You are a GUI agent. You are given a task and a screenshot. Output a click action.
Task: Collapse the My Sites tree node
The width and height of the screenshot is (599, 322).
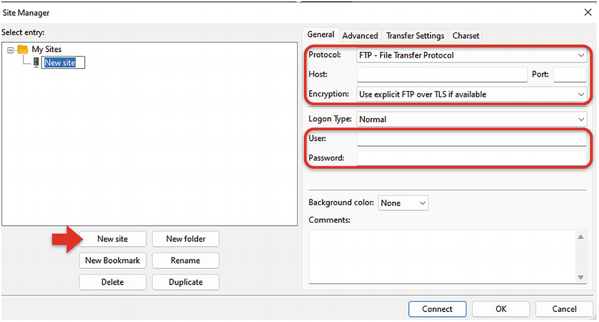(11, 50)
